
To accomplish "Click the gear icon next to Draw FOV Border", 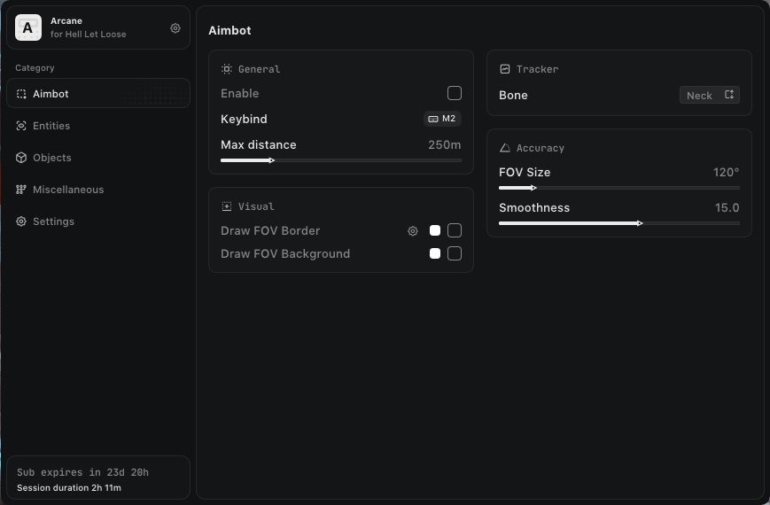I will [413, 231].
